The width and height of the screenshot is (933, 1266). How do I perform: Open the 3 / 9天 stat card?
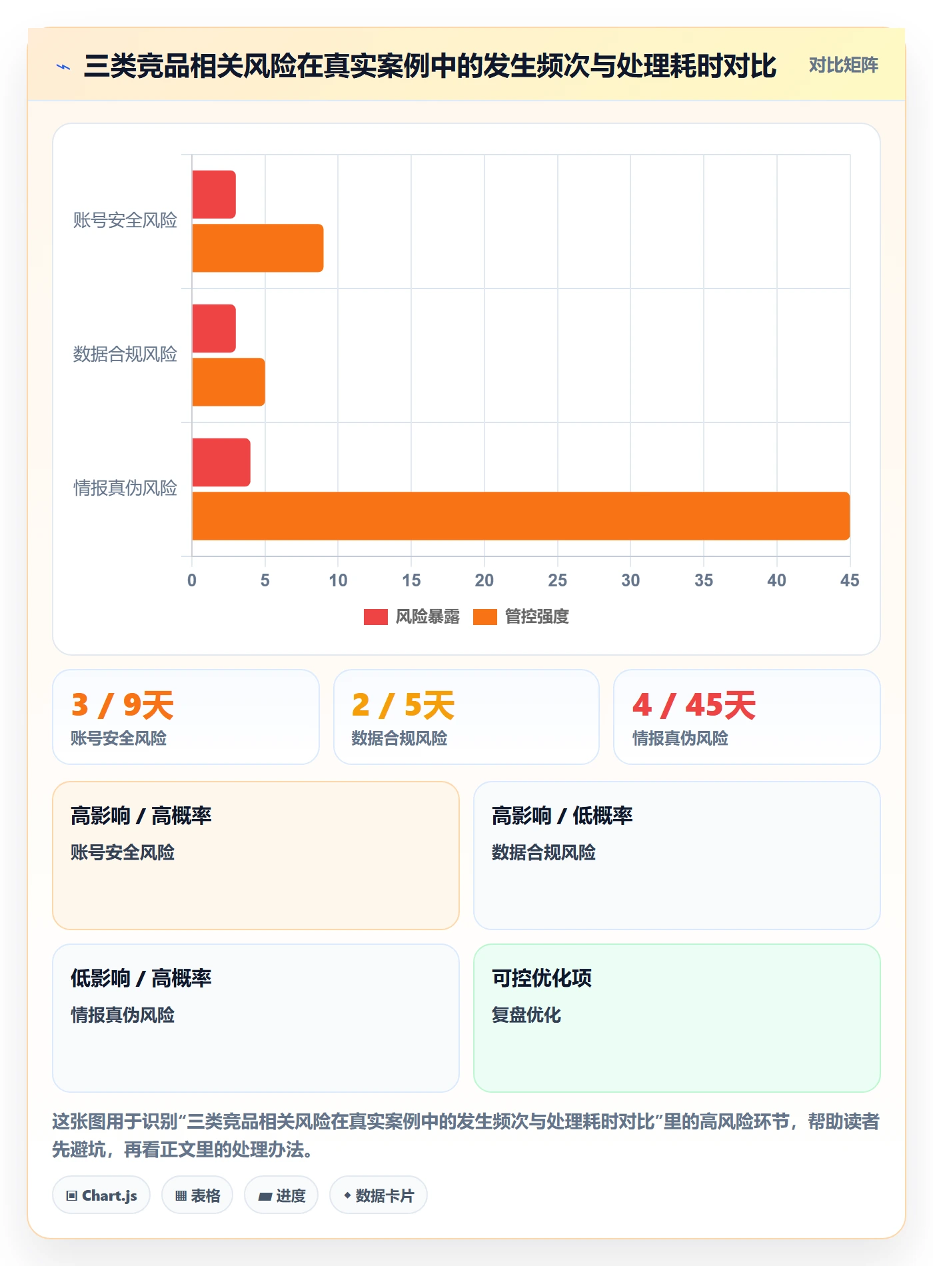point(186,717)
